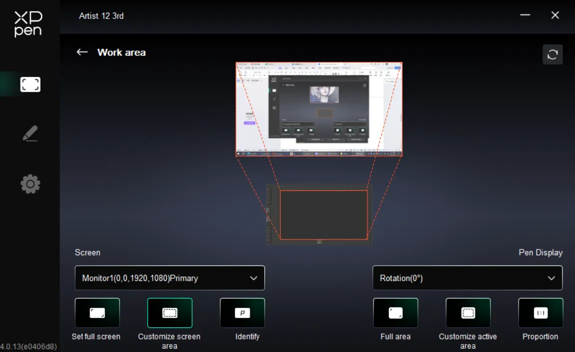The height and width of the screenshot is (352, 575).
Task: Open the Rotation(0°) dropdown
Action: [x=467, y=278]
